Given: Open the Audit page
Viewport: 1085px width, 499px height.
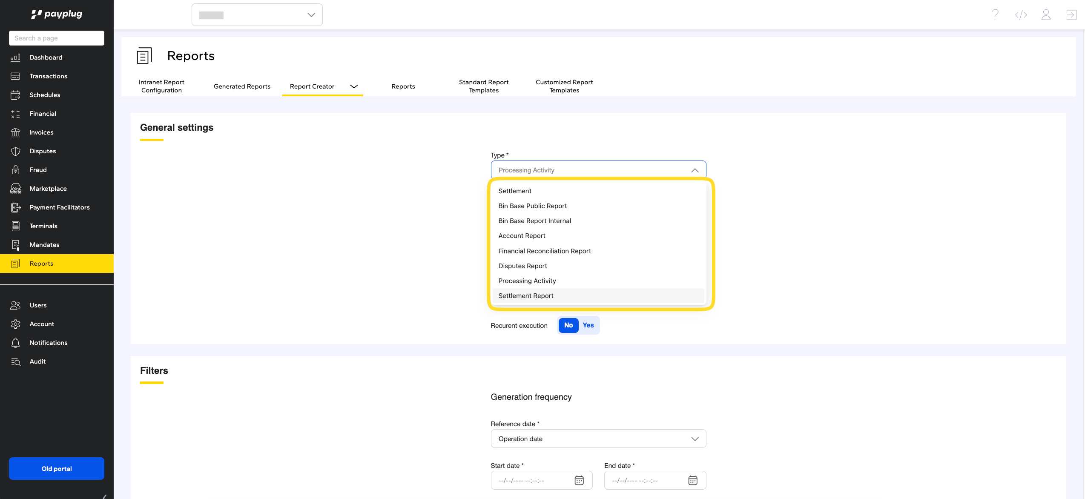Looking at the screenshot, I should point(37,361).
